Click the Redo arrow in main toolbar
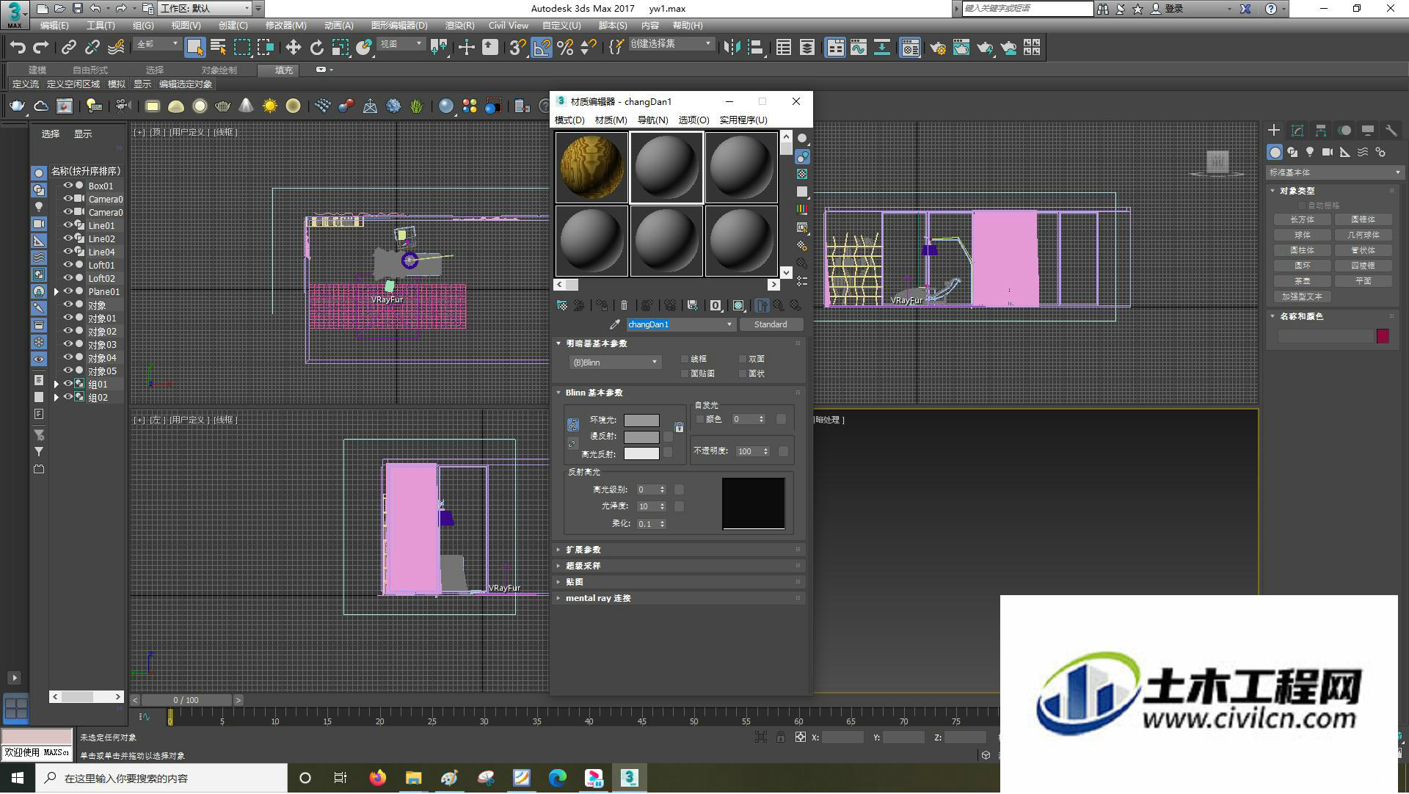Screen dimensions: 1409x794 41,48
